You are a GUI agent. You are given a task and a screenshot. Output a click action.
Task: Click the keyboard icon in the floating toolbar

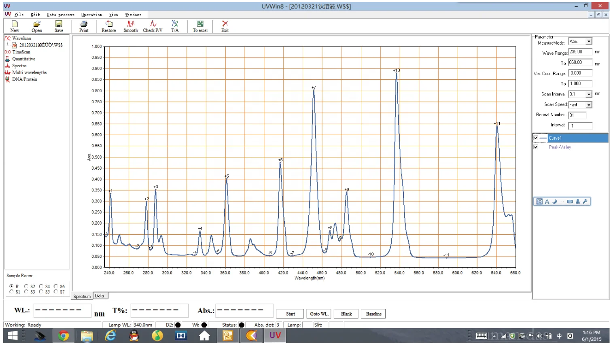pyautogui.click(x=570, y=202)
